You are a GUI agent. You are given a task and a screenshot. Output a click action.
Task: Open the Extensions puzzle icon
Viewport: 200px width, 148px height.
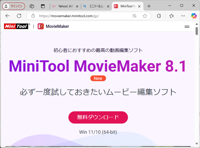coord(159,16)
